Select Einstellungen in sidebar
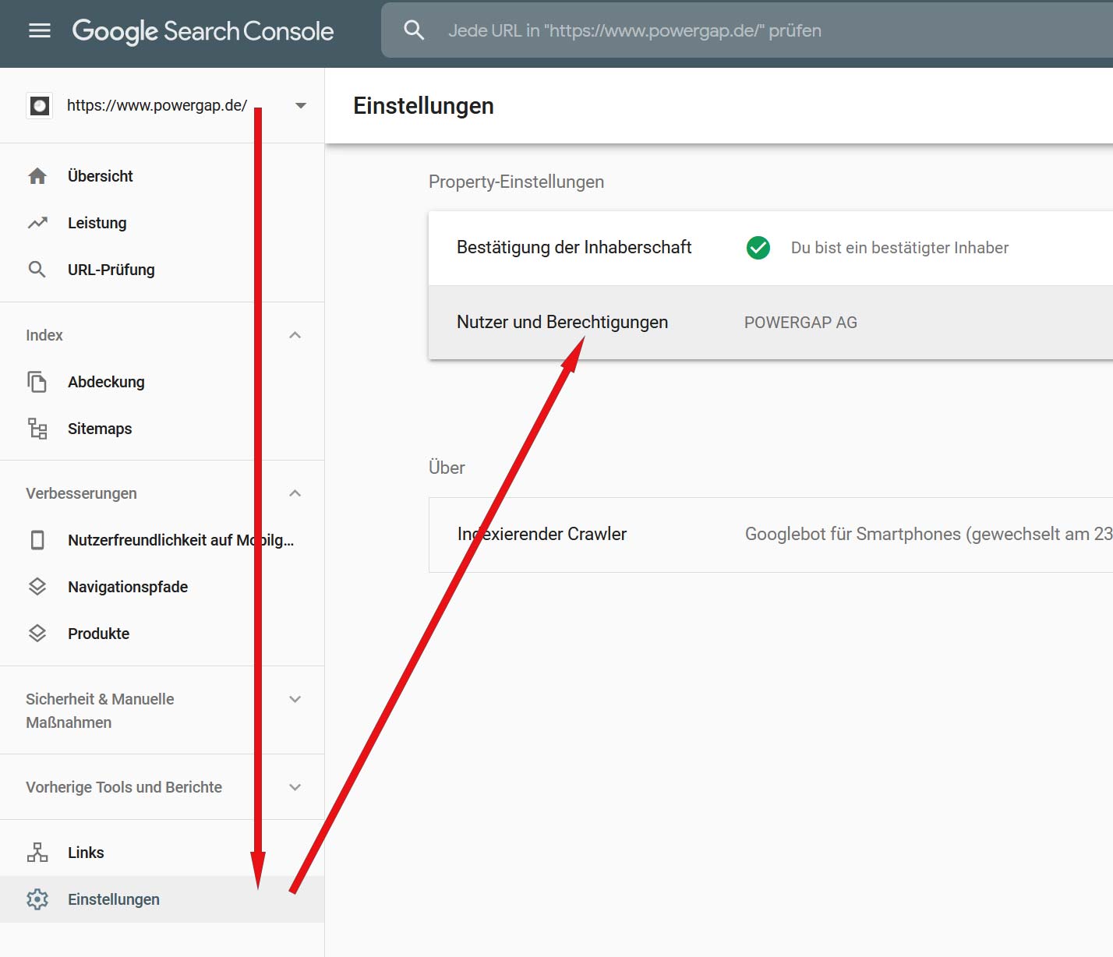The height and width of the screenshot is (957, 1113). pyautogui.click(x=162, y=899)
